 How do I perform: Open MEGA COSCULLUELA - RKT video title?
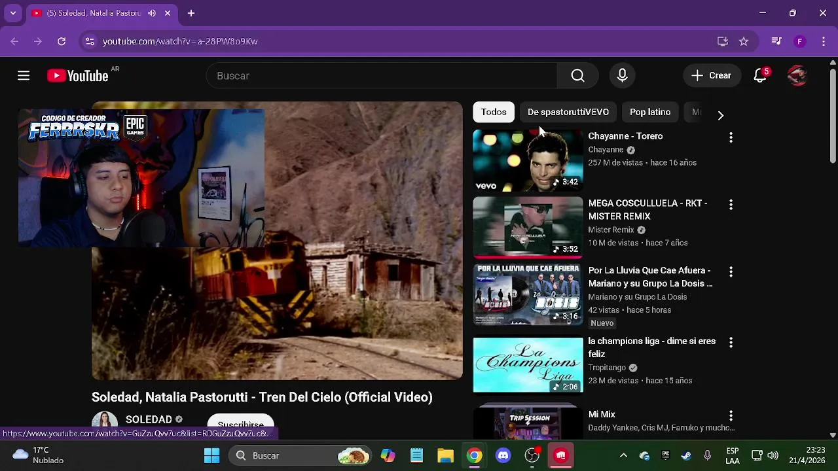(x=647, y=209)
